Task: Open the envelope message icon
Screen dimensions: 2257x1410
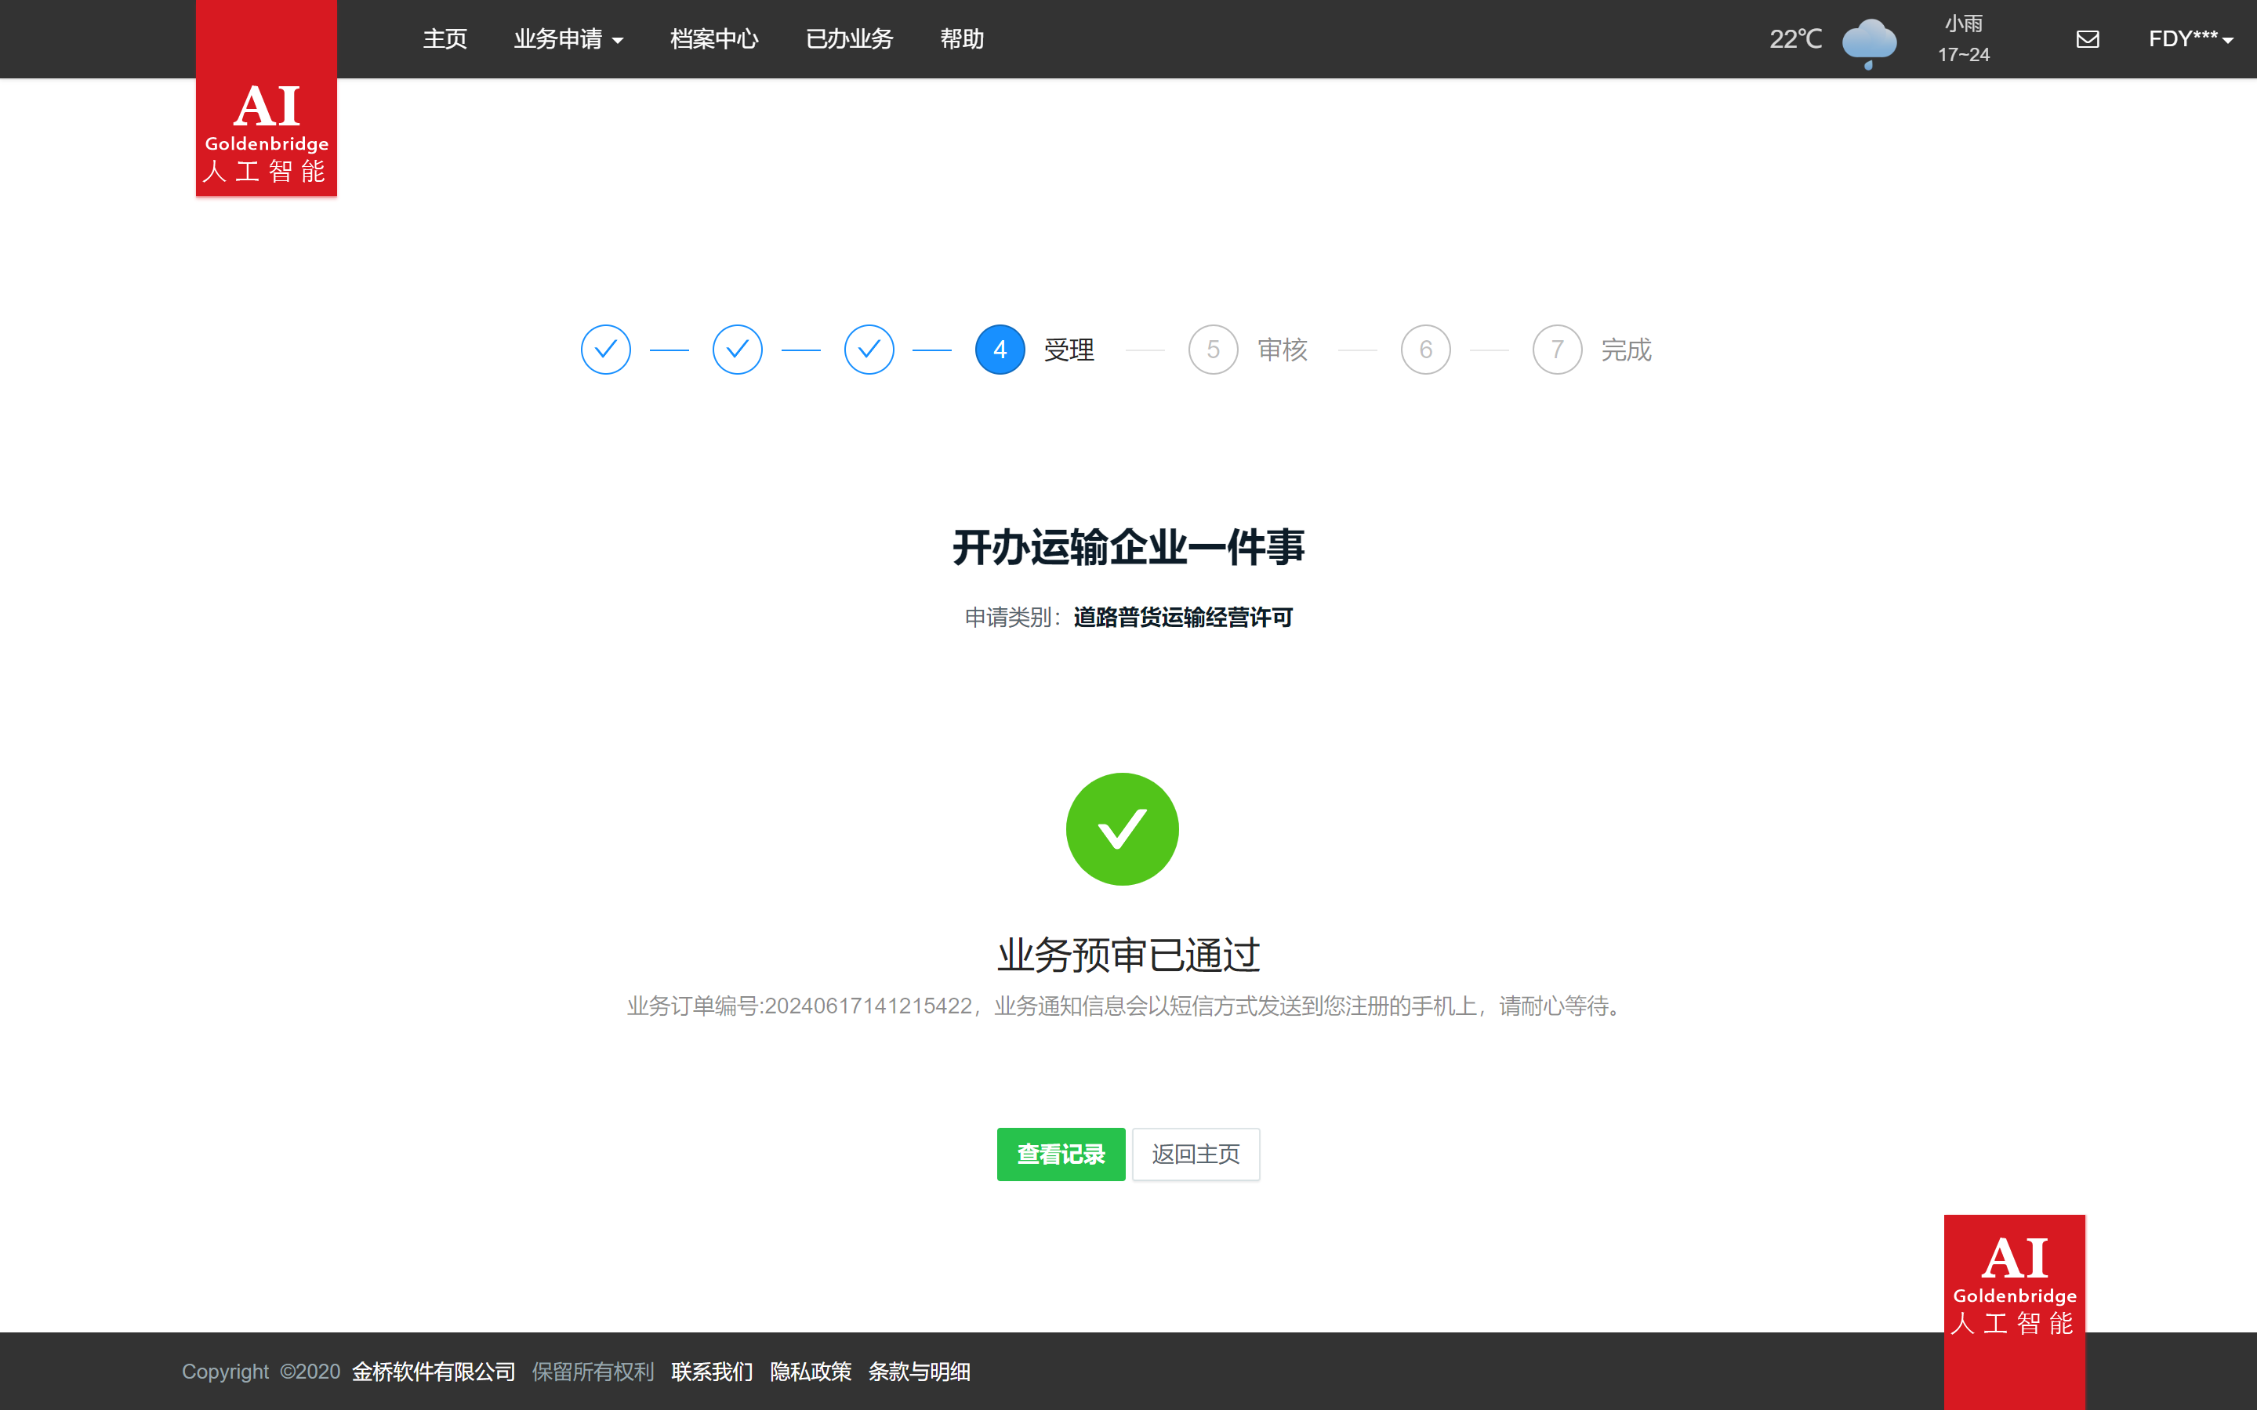Action: pyautogui.click(x=2088, y=39)
